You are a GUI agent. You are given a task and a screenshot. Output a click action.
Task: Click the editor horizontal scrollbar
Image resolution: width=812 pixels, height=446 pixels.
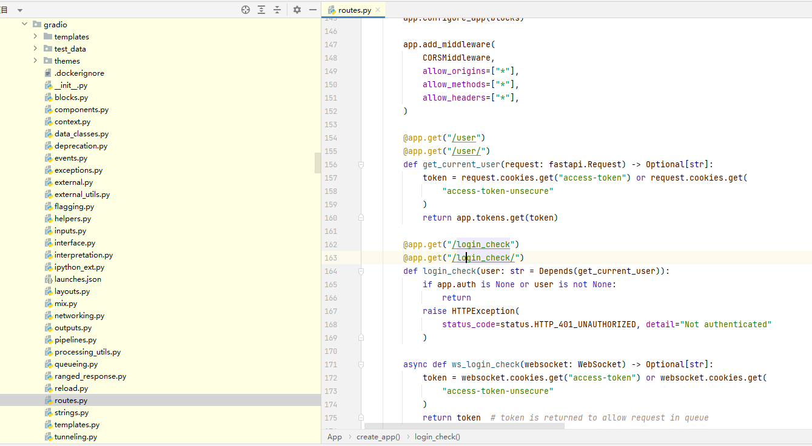pos(464,426)
